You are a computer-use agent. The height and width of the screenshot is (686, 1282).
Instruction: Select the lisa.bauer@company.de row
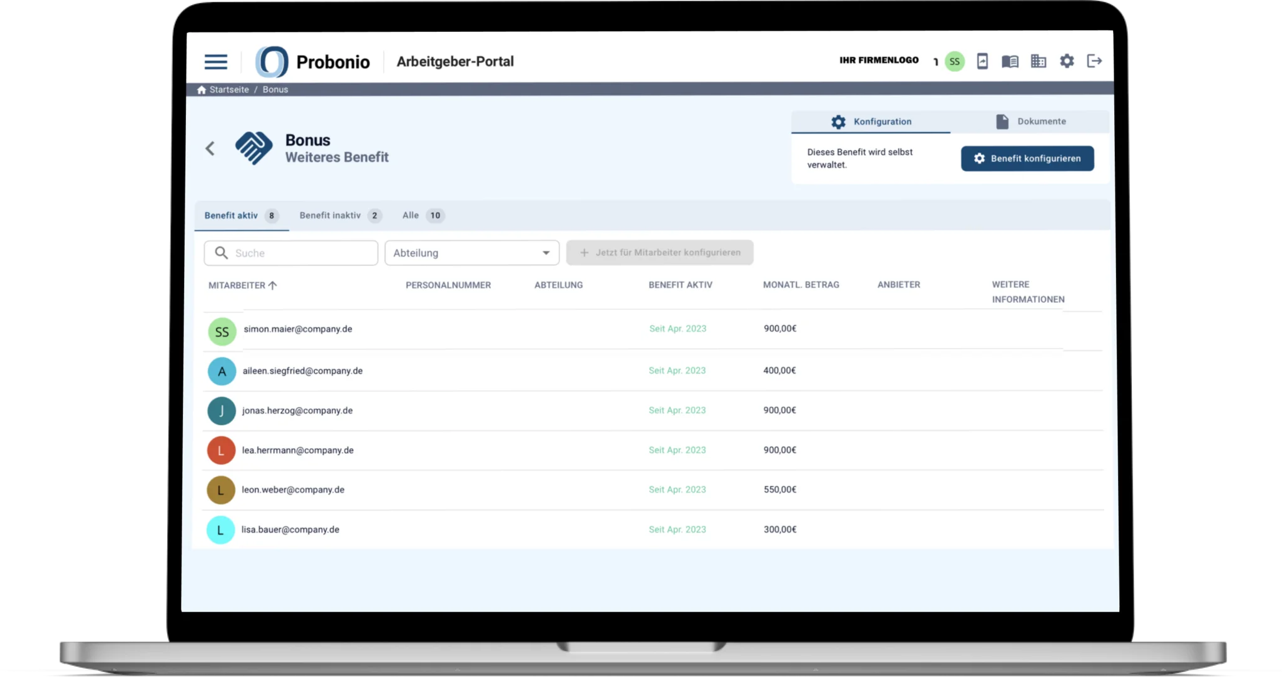[x=290, y=530]
